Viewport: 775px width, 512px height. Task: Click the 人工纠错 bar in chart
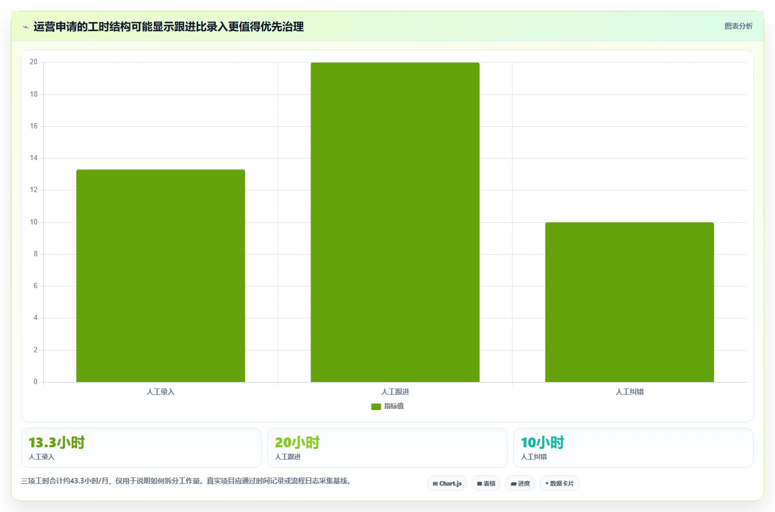pyautogui.click(x=629, y=302)
